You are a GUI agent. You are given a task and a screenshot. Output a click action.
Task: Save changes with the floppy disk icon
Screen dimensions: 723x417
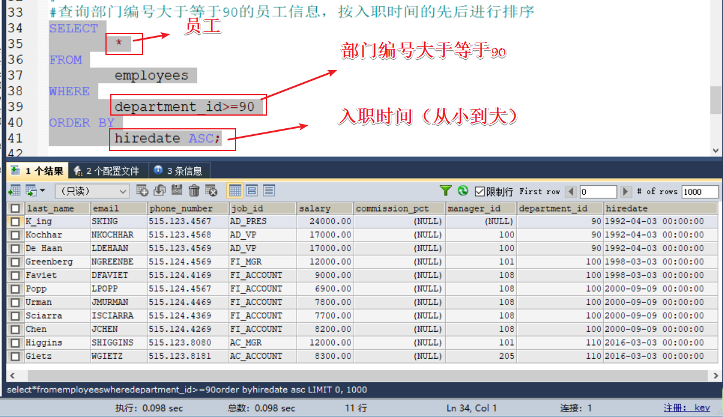[x=177, y=191]
